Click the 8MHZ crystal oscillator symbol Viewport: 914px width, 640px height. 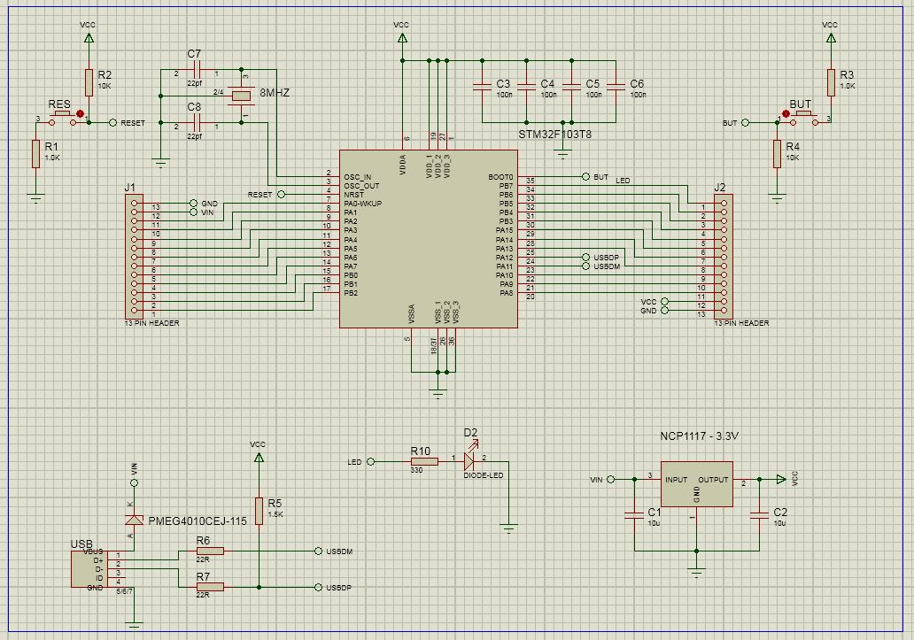click(x=240, y=96)
